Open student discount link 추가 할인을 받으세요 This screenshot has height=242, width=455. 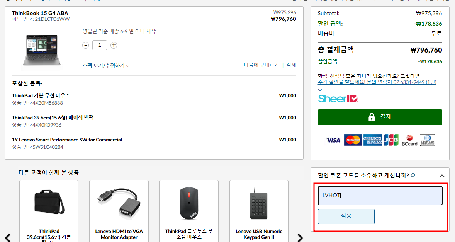click(377, 82)
